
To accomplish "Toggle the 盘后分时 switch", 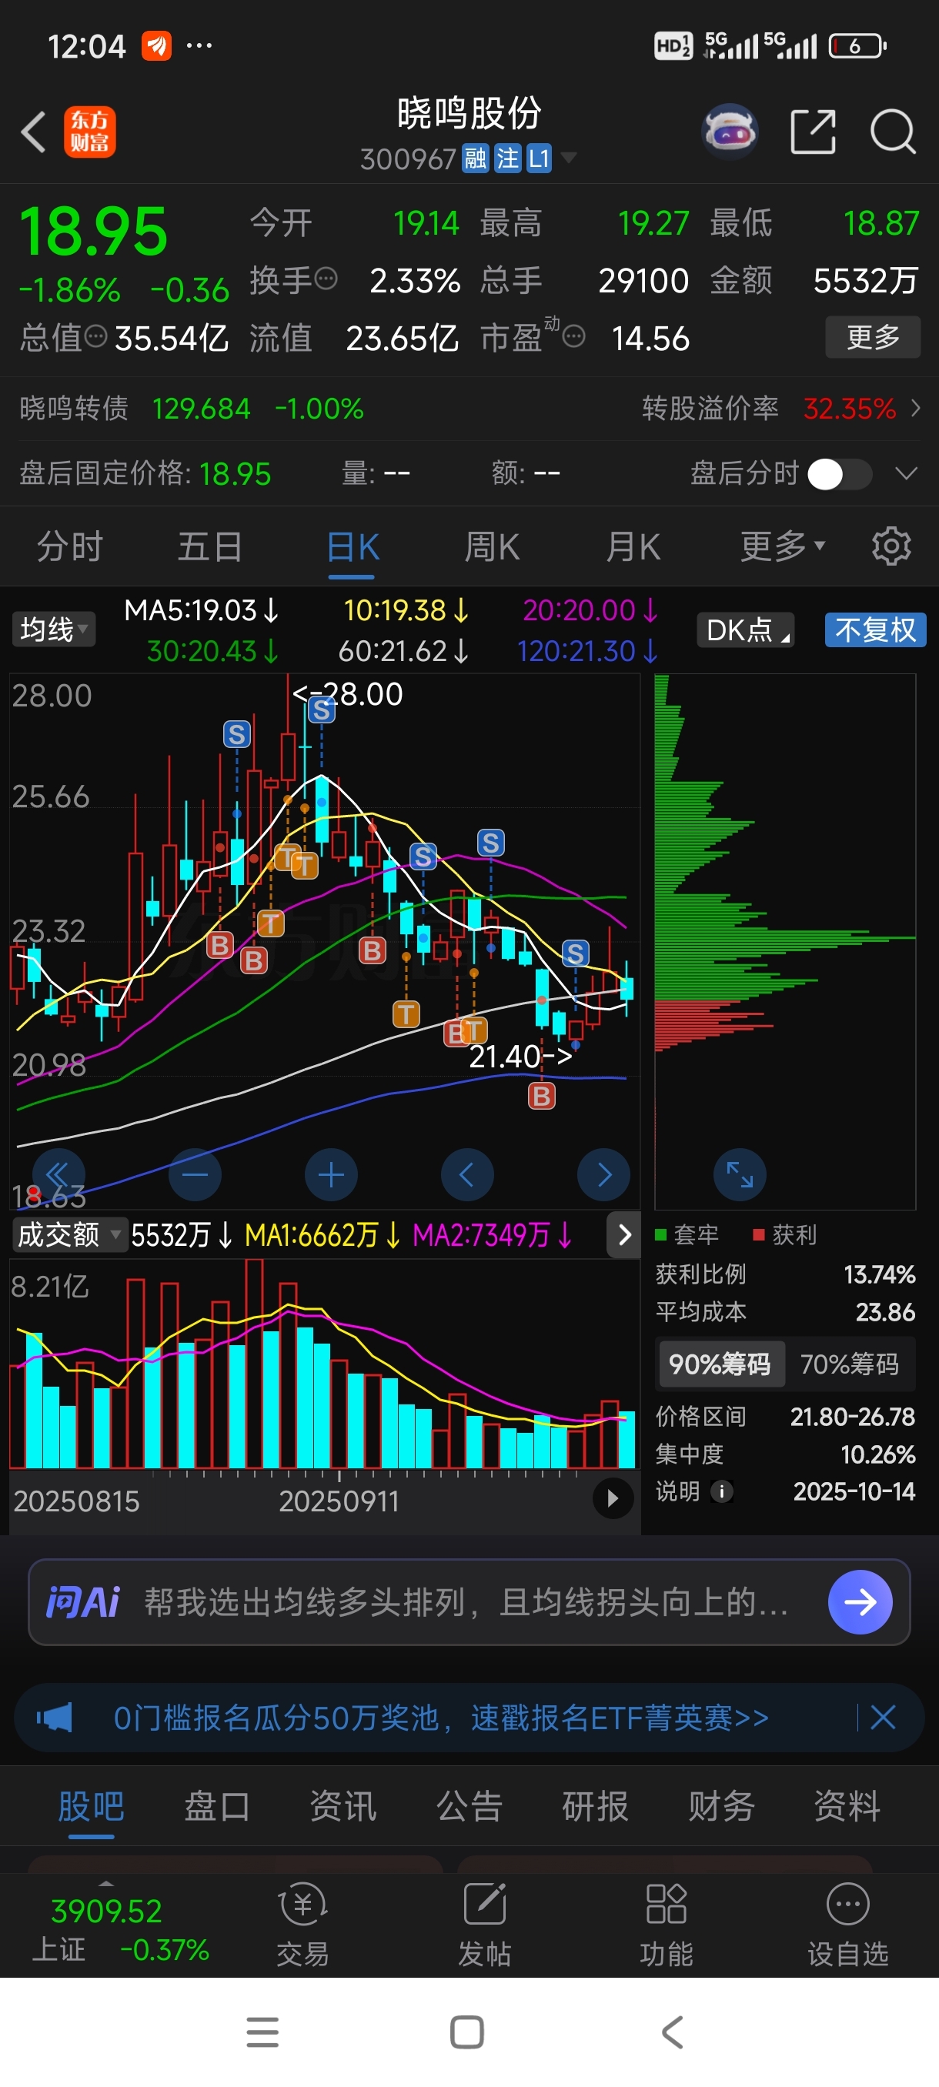I will (x=840, y=474).
